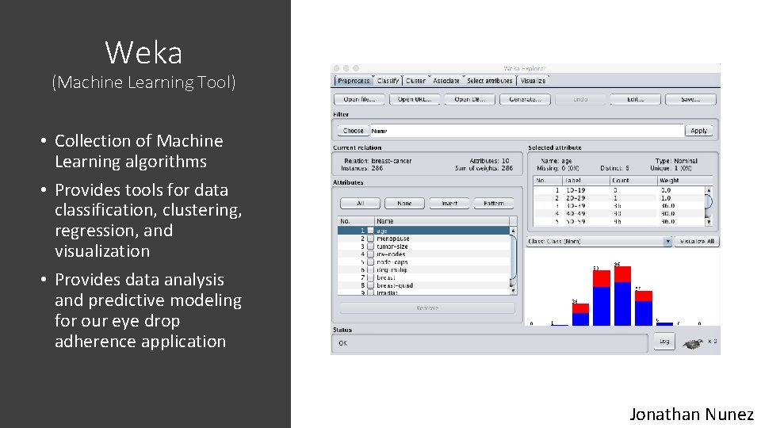Click the Name column header in Attributes

pyautogui.click(x=442, y=221)
